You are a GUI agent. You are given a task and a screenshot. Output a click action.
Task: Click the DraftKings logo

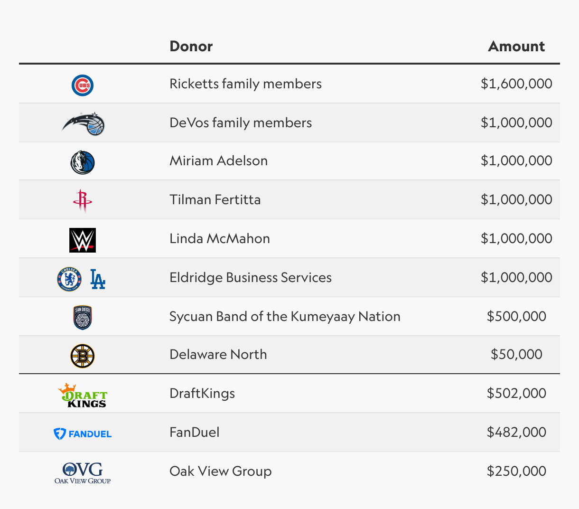tap(83, 396)
